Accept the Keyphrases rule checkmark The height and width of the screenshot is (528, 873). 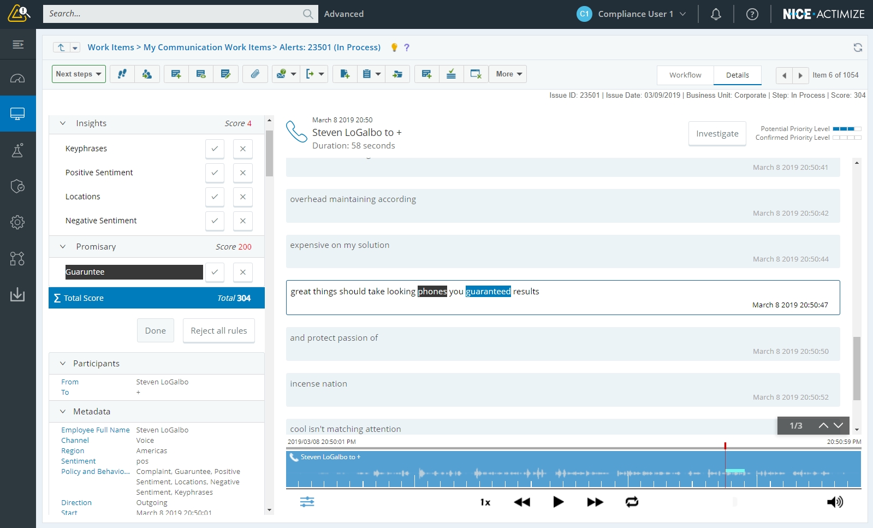point(215,149)
